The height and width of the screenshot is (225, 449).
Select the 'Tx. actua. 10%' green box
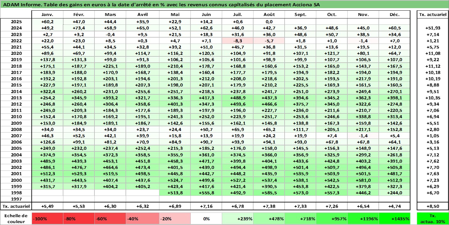coord(432,219)
